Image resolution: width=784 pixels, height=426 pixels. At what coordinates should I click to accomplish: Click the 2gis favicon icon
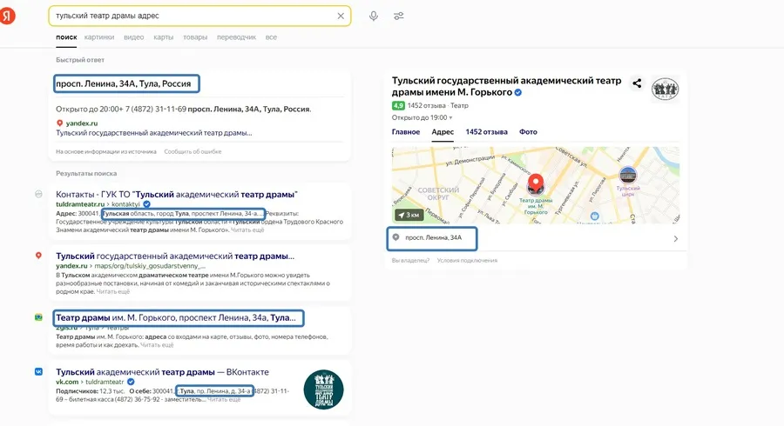(x=38, y=317)
